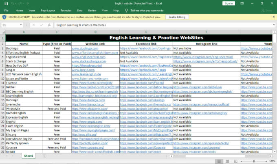Click the 'BBC Learning English' cell
This screenshot has width=277, height=164.
pos(24,91)
